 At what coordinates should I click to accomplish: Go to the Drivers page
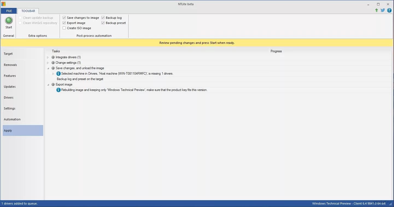click(23, 98)
